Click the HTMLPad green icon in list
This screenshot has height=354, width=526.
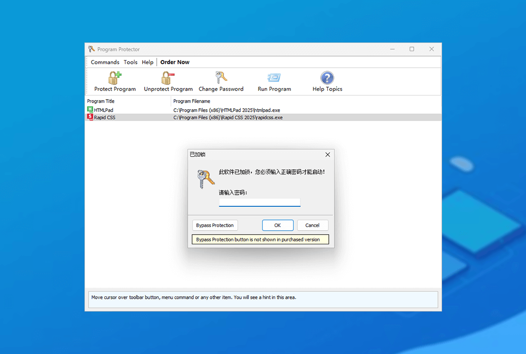(x=90, y=110)
